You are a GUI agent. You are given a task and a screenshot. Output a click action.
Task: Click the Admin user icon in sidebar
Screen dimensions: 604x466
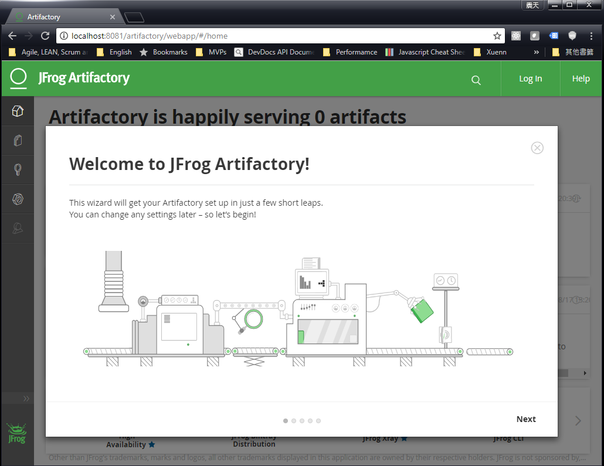pyautogui.click(x=18, y=229)
